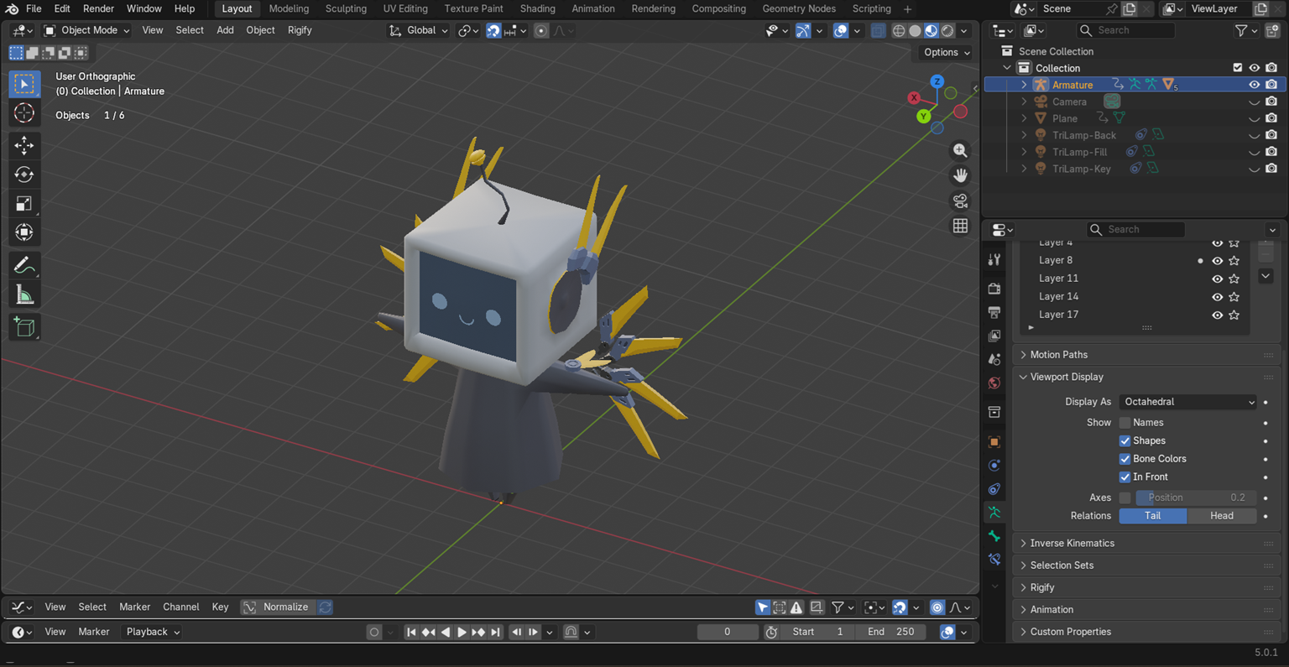
Task: Click the 3D Cursor tool
Action: [x=23, y=113]
